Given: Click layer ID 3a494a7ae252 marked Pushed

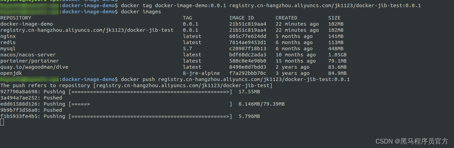Looking at the screenshot, I should pyautogui.click(x=19, y=98).
